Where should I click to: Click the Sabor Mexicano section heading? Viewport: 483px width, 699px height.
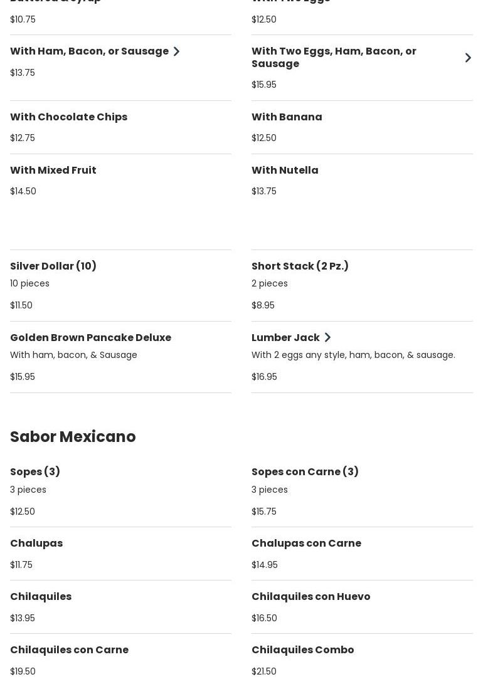tap(73, 437)
